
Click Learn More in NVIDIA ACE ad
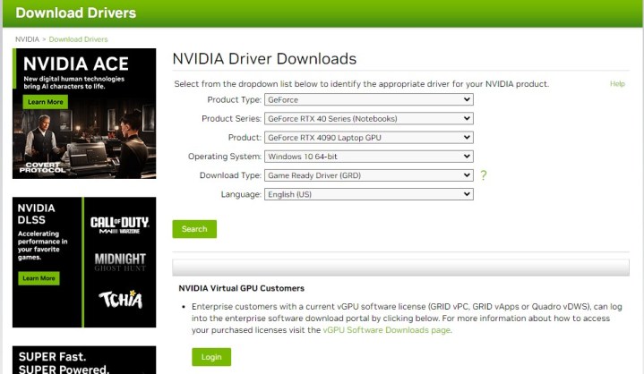45,102
